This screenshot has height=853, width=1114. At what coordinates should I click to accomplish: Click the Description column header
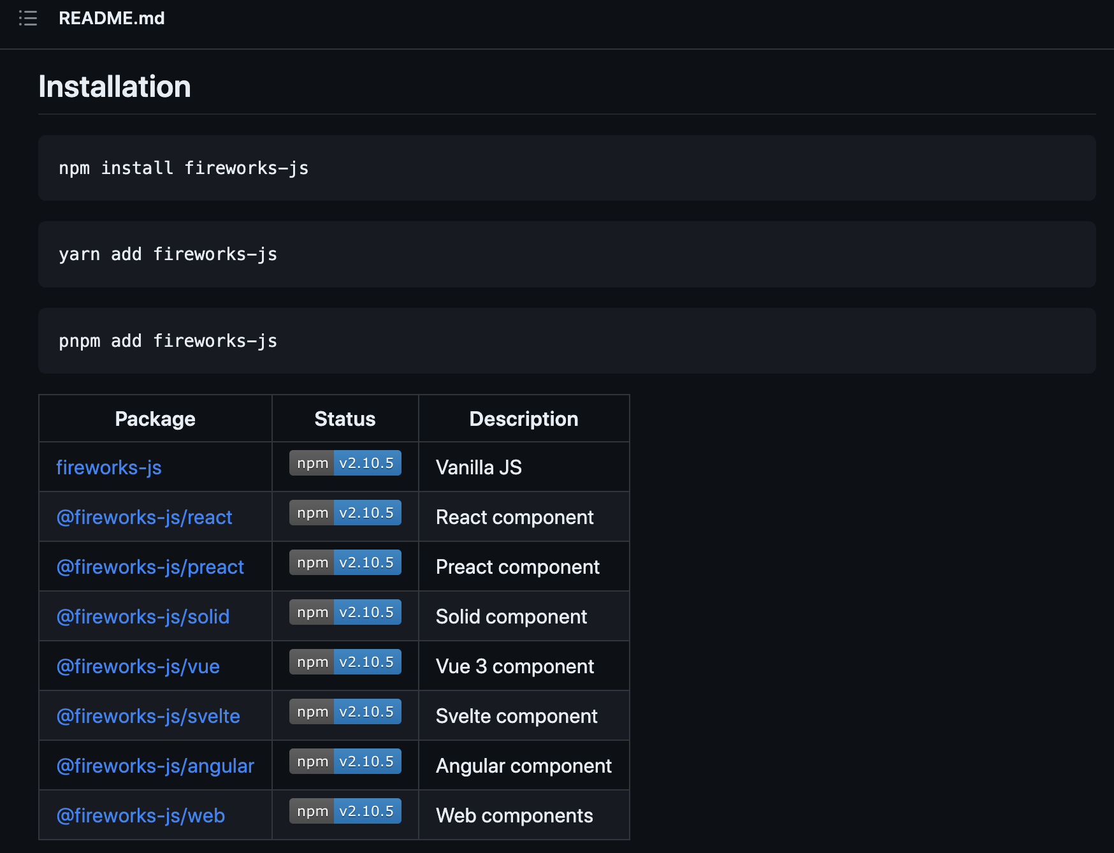[524, 419]
